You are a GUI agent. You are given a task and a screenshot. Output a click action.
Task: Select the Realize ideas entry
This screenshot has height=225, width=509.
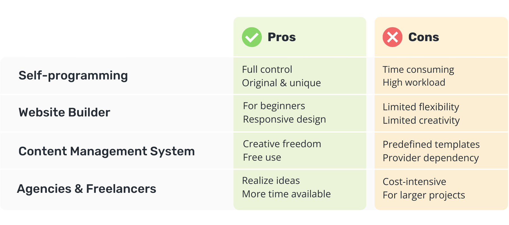pos(271,181)
